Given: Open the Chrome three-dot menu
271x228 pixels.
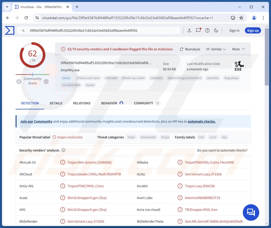Looking at the screenshot, I should [263, 18].
